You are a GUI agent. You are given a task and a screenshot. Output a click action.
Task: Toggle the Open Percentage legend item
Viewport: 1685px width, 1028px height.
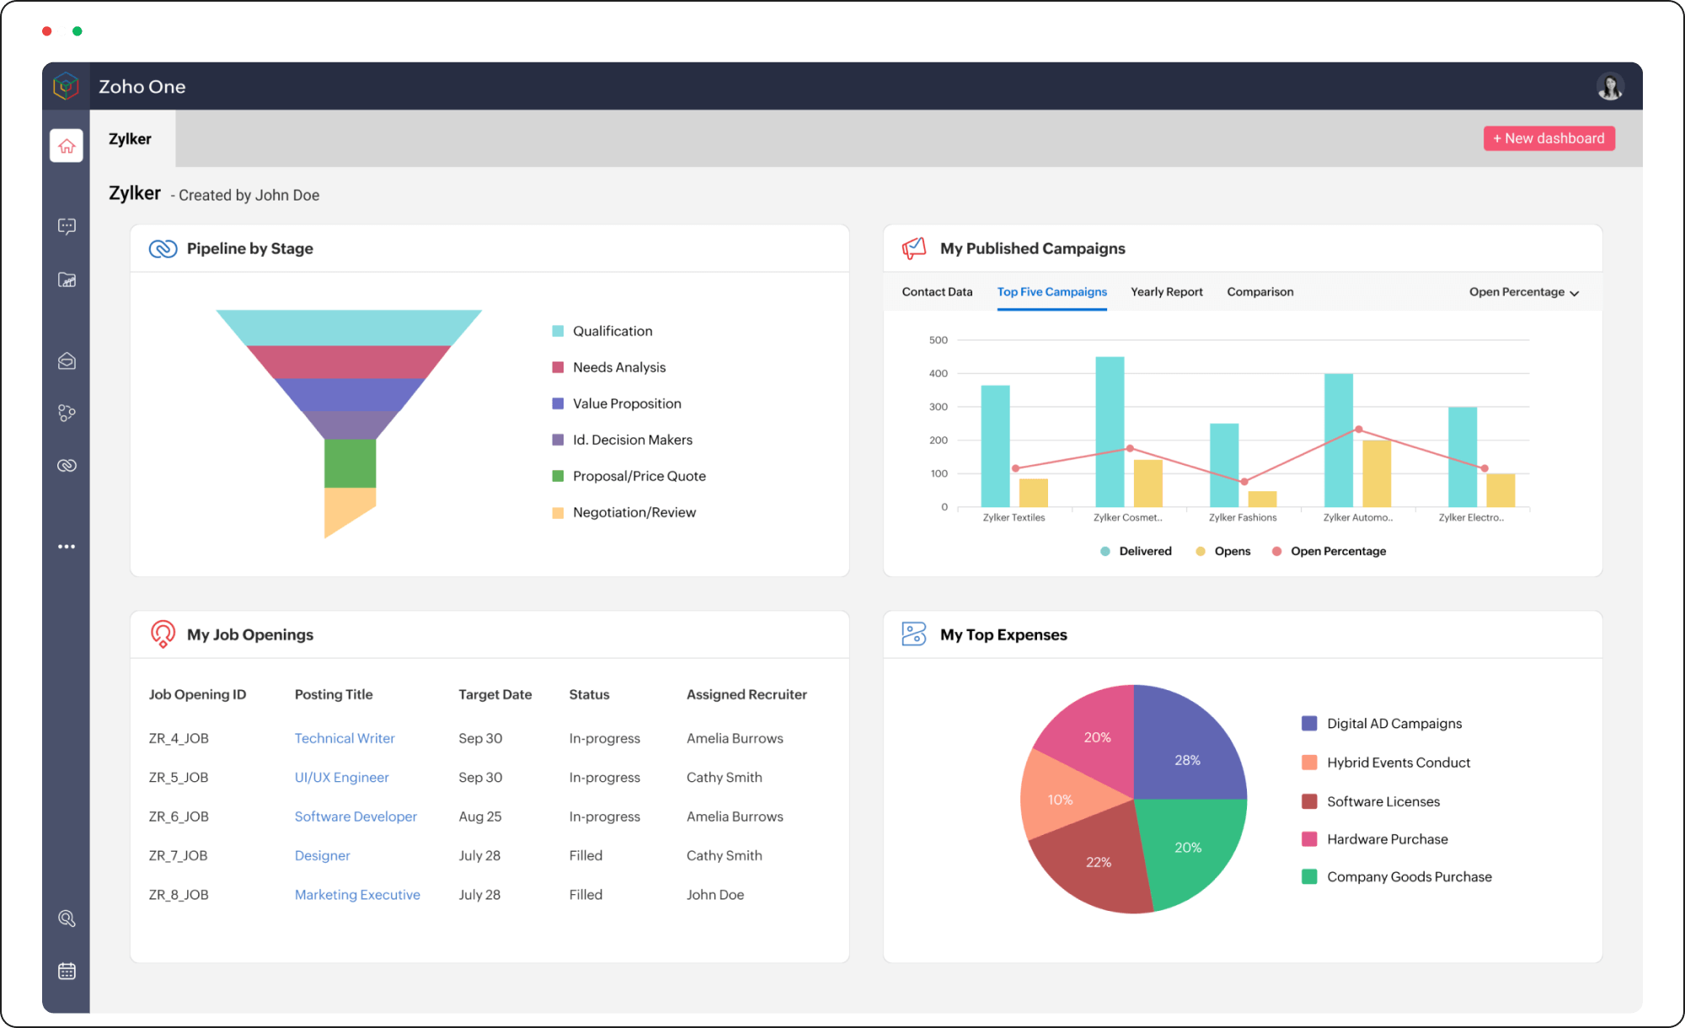1329,551
